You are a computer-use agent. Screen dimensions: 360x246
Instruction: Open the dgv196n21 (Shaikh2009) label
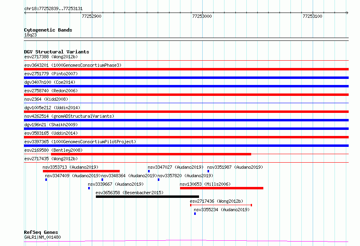pos(51,125)
